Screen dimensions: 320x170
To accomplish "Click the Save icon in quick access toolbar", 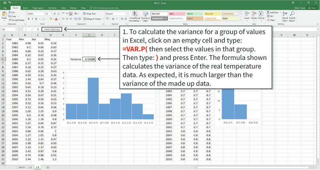I will click(x=5, y=3).
